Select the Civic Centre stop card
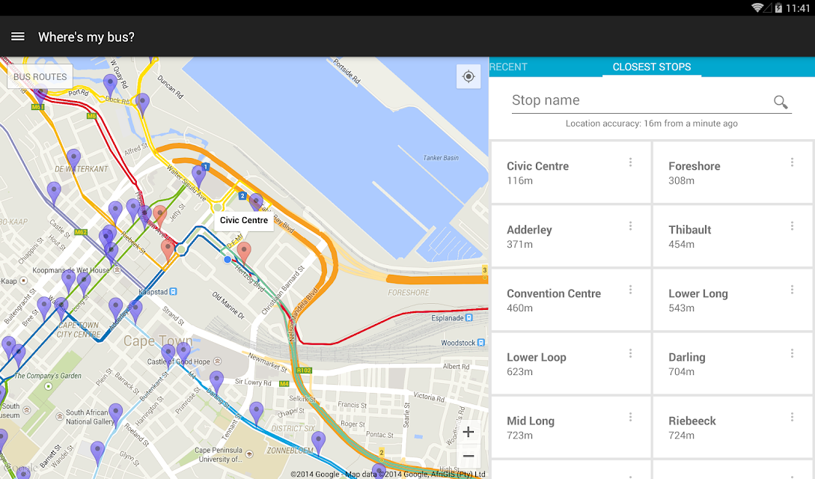Image resolution: width=815 pixels, height=479 pixels. pyautogui.click(x=571, y=172)
